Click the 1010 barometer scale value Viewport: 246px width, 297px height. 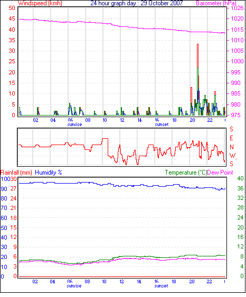click(237, 40)
